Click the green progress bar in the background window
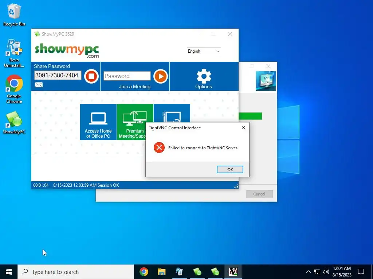This screenshot has width=373, height=279. tap(250, 116)
